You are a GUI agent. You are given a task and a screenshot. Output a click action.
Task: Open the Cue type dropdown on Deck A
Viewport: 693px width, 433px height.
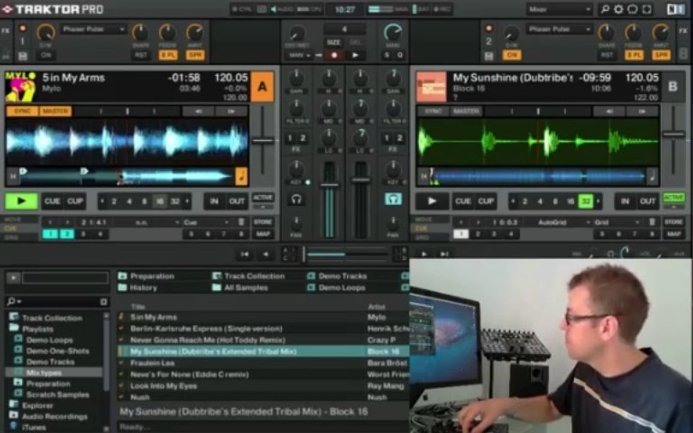pyautogui.click(x=207, y=222)
